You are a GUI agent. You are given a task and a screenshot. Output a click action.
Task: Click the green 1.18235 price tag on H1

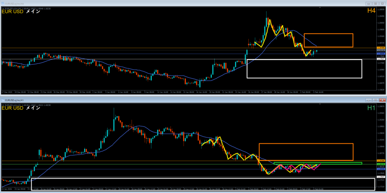380,164
